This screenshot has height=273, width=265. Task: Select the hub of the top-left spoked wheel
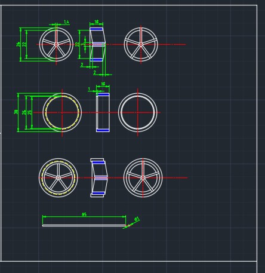(56, 44)
